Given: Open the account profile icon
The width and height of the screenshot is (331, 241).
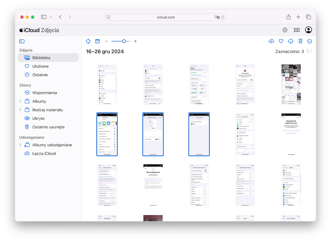Looking at the screenshot, I should click(308, 30).
